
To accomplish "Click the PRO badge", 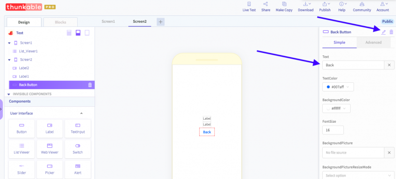I will pyautogui.click(x=50, y=7).
